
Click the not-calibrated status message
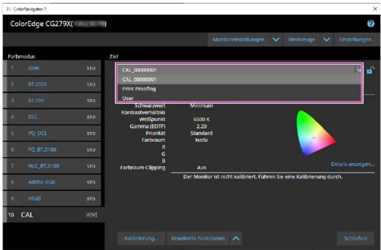263,177
